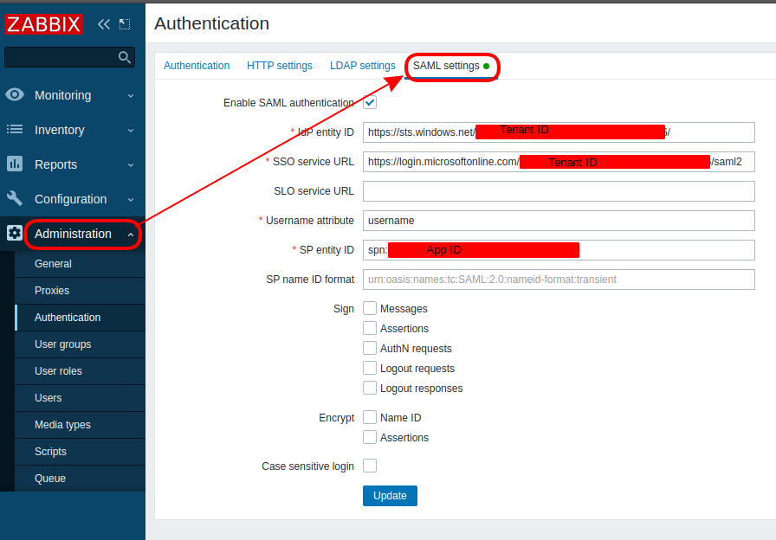The width and height of the screenshot is (776, 540).
Task: Open the LDAP settings tab
Action: click(x=363, y=66)
